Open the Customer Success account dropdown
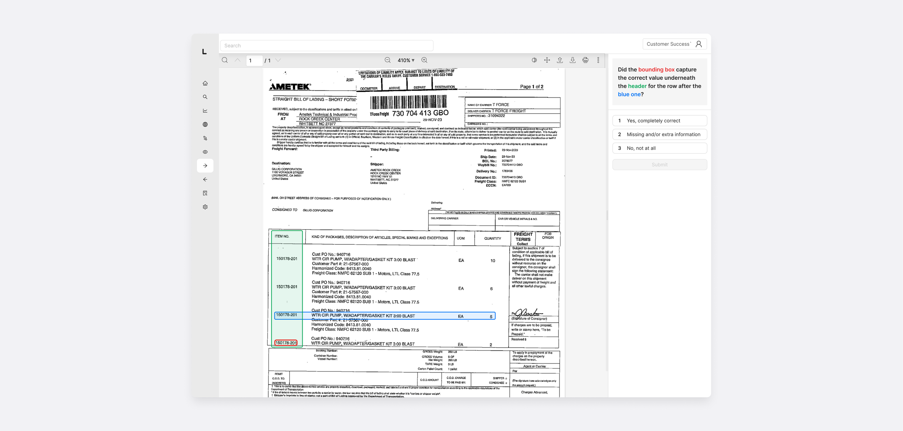This screenshot has width=903, height=431. pos(674,44)
